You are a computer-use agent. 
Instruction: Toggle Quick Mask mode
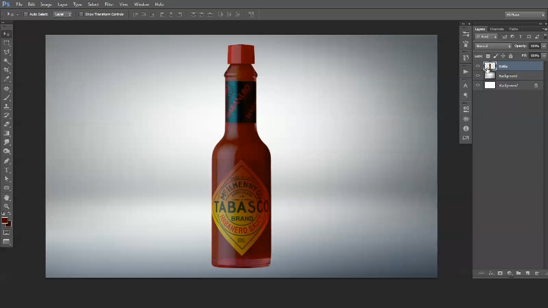coord(6,232)
